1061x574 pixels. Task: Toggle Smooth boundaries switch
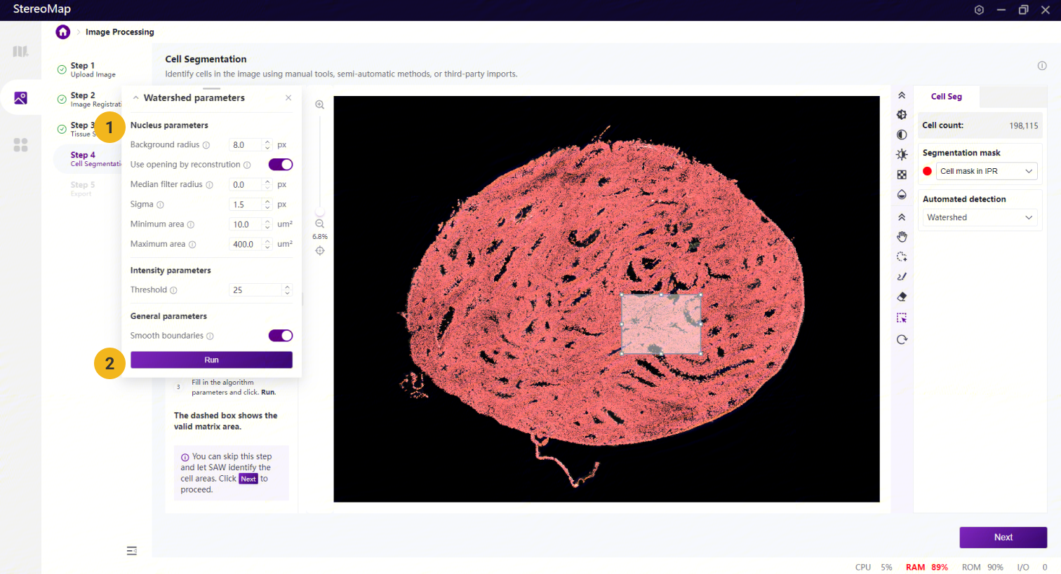(x=281, y=336)
